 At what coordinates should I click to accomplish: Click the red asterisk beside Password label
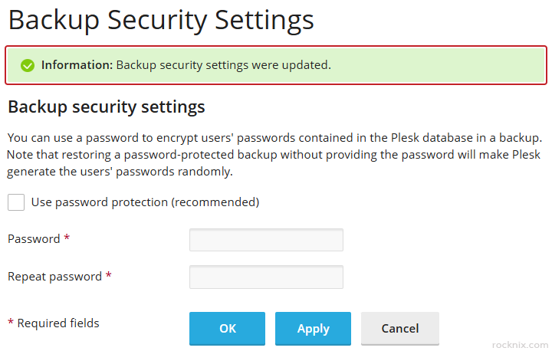(x=67, y=238)
